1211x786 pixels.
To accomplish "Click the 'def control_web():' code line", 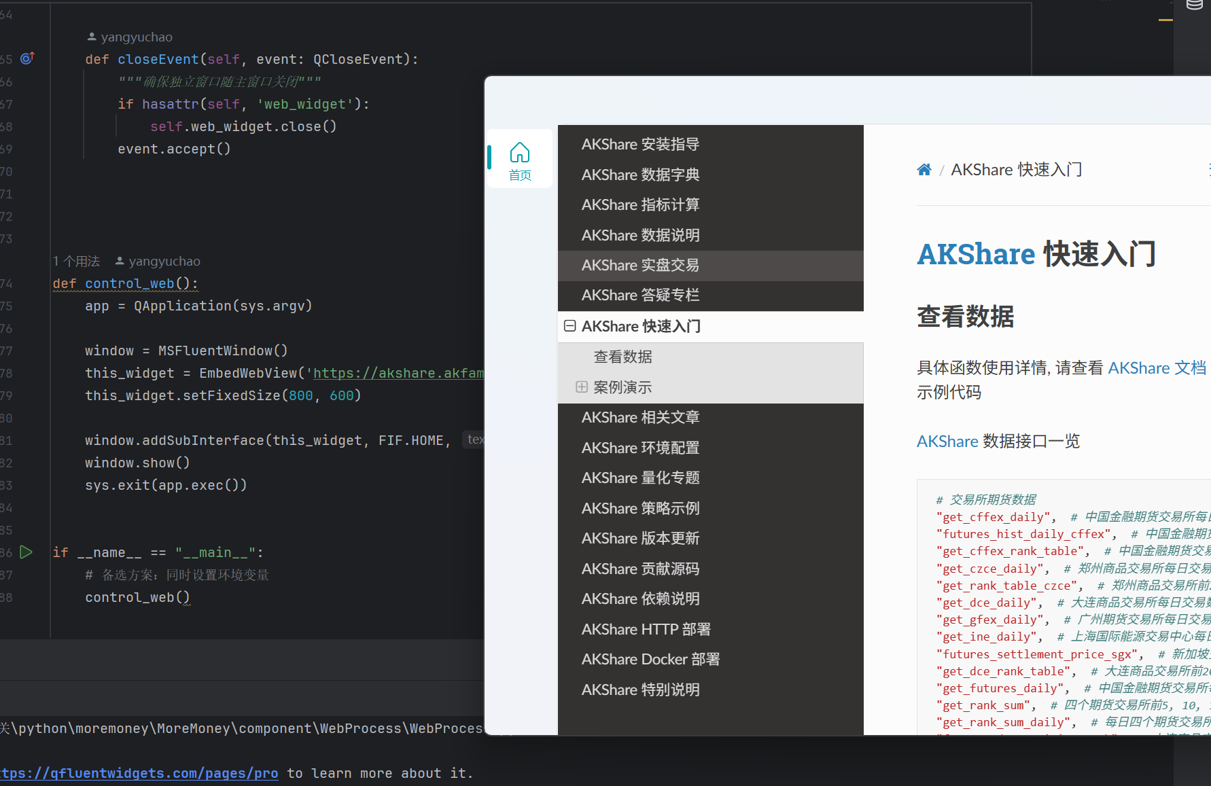I will tap(126, 283).
